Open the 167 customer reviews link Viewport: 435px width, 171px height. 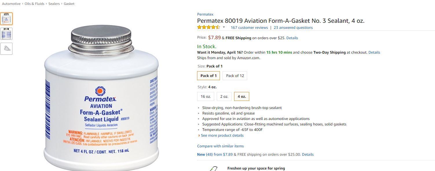[x=249, y=28]
